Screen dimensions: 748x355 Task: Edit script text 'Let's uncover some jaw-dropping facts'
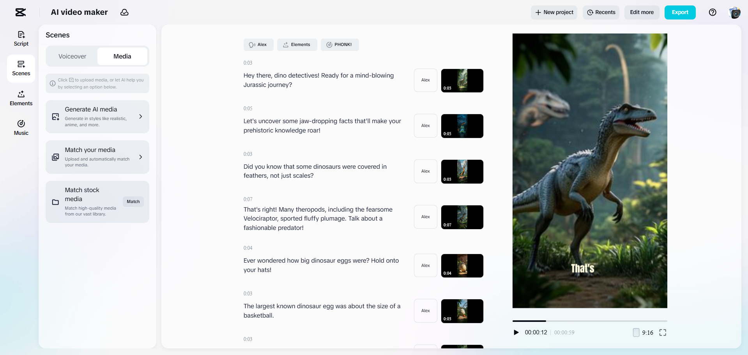tap(322, 126)
